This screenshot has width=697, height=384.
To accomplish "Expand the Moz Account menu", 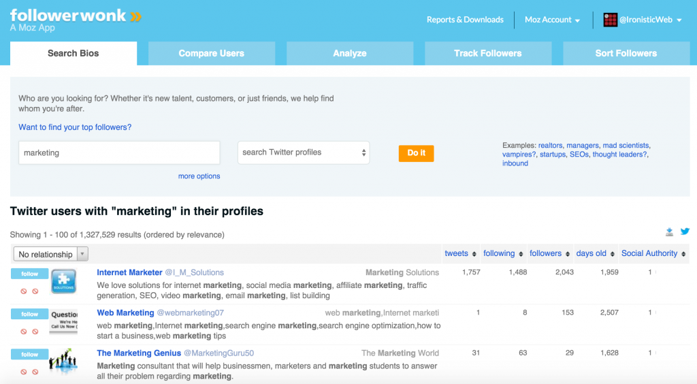I will [552, 20].
